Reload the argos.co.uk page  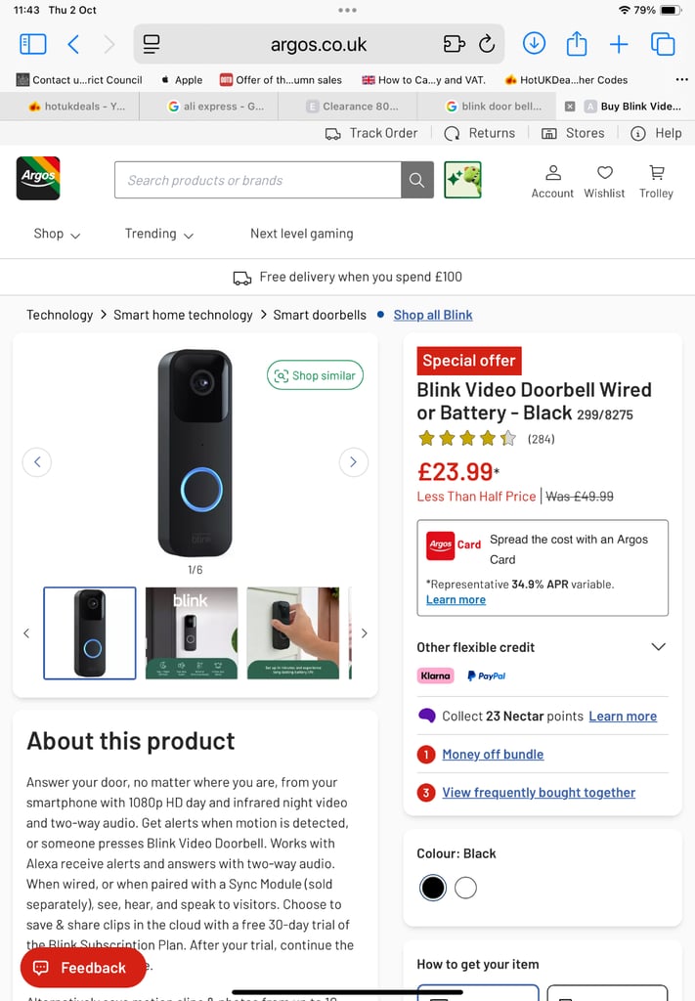[x=487, y=44]
